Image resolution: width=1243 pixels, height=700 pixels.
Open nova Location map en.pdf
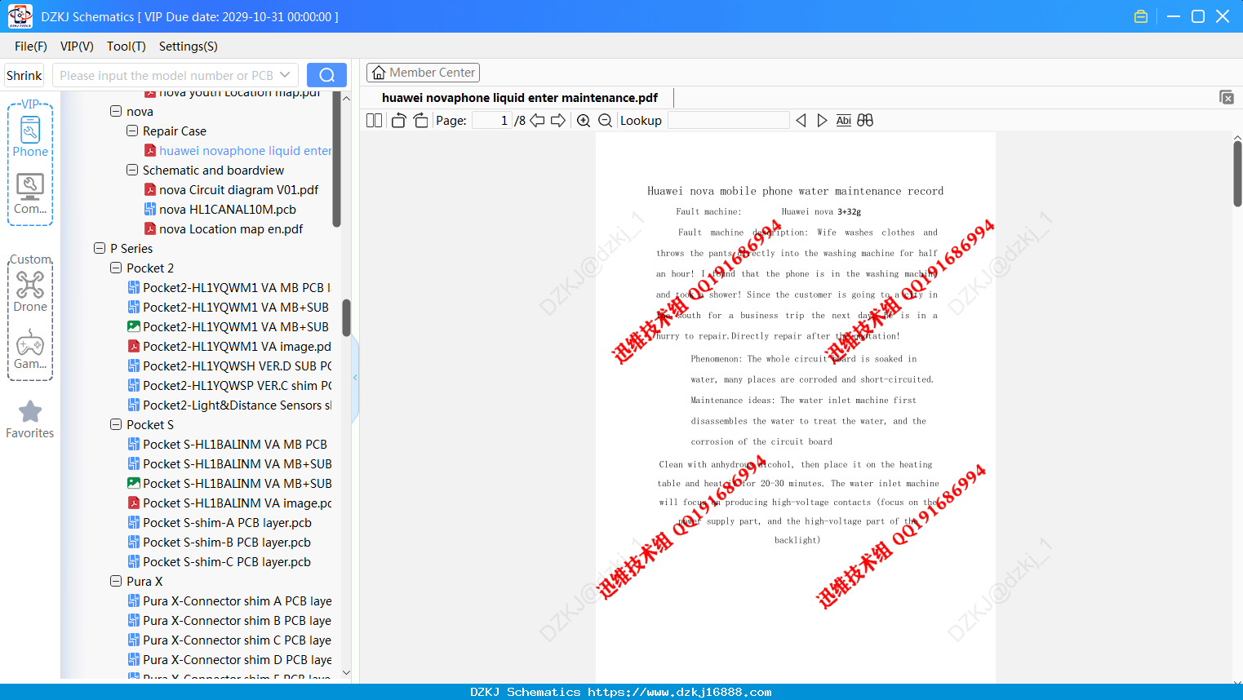(223, 229)
